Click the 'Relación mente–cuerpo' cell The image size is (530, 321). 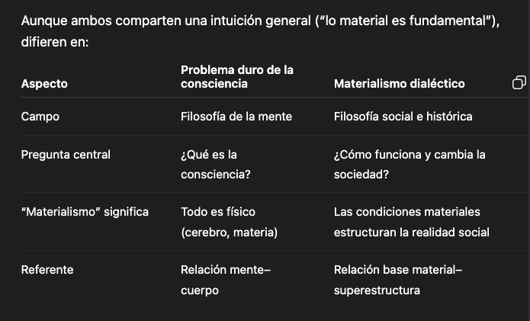point(226,280)
